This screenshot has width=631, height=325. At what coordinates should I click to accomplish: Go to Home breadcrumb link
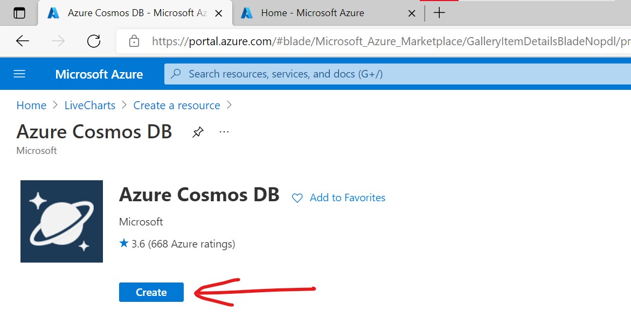click(31, 105)
